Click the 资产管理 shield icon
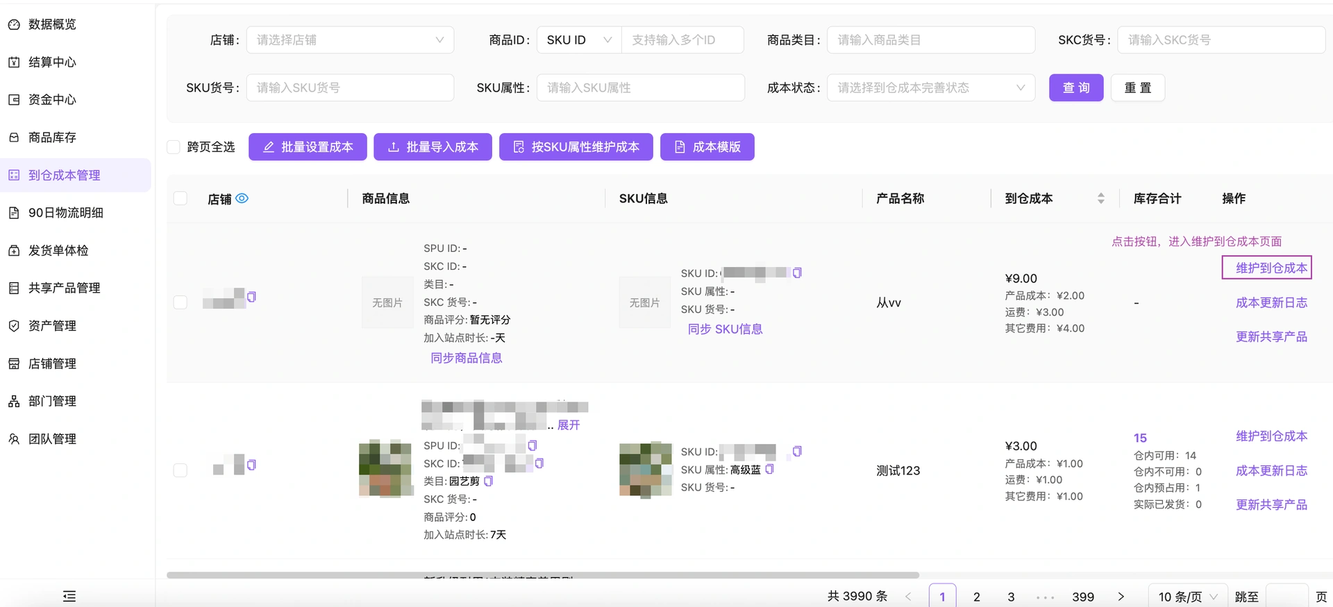The image size is (1333, 607). click(x=14, y=325)
